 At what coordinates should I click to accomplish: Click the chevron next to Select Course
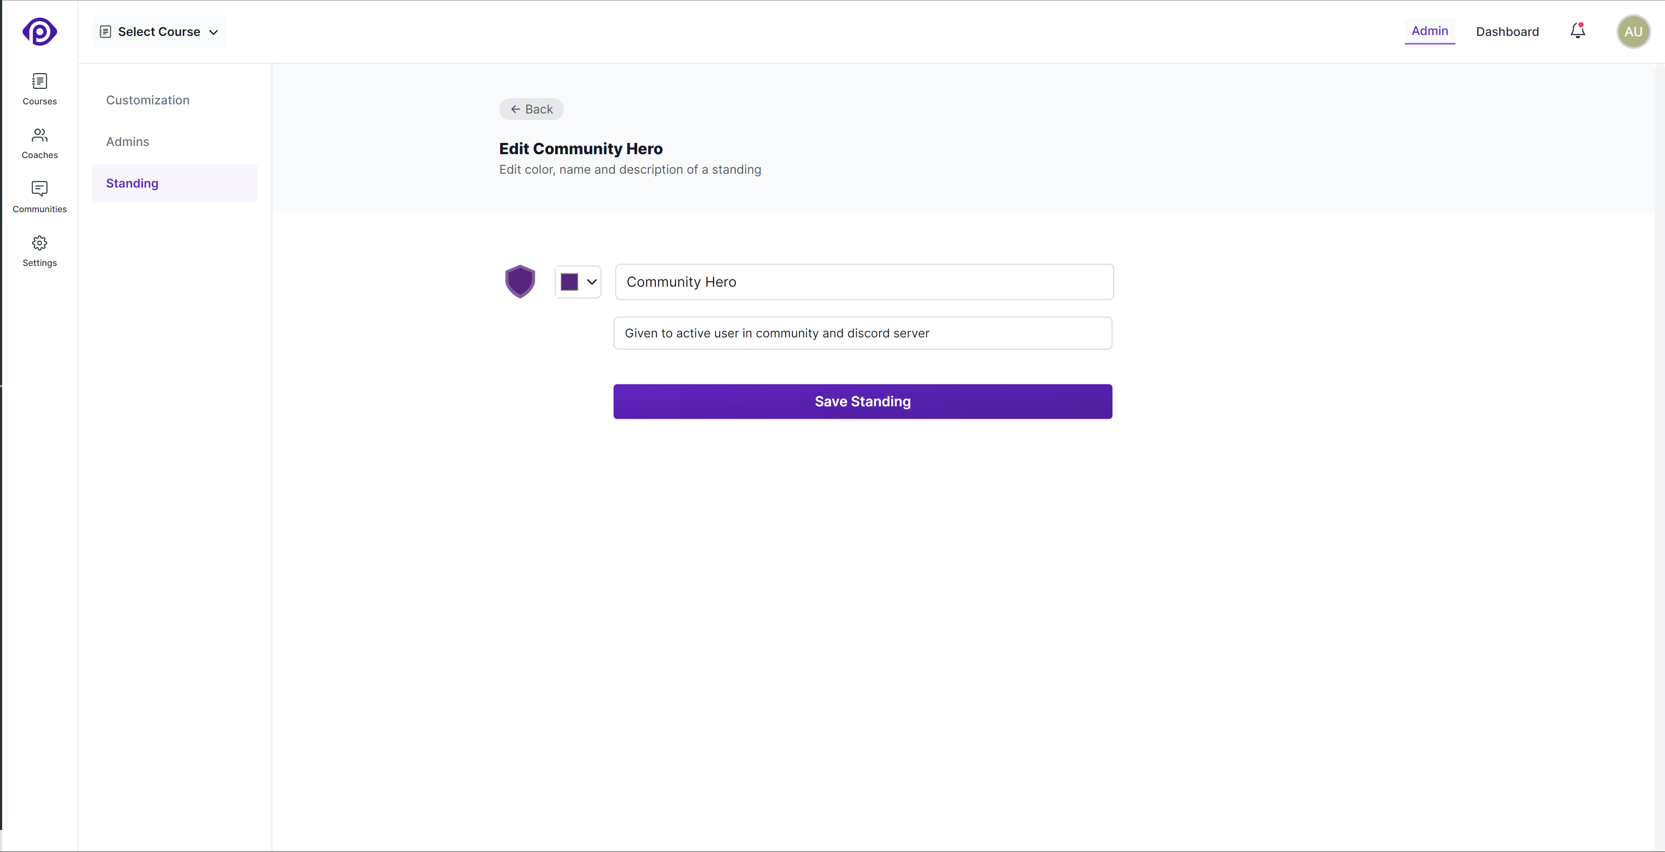(x=213, y=32)
